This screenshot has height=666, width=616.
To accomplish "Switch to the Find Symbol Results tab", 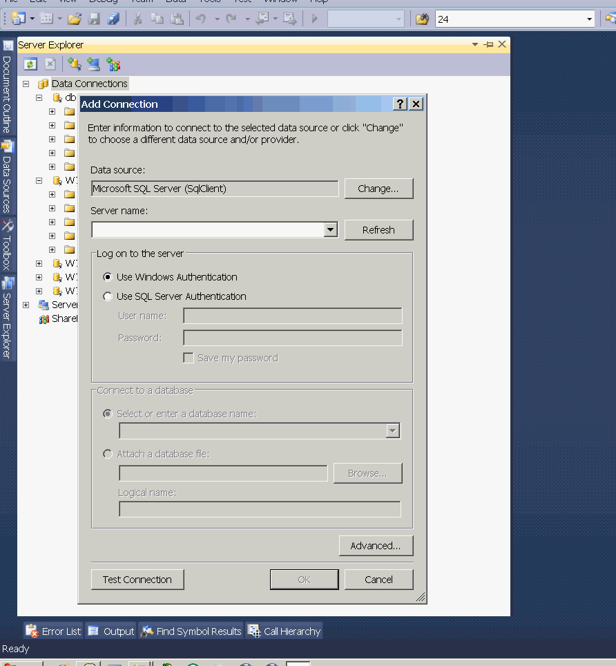I will pyautogui.click(x=191, y=631).
